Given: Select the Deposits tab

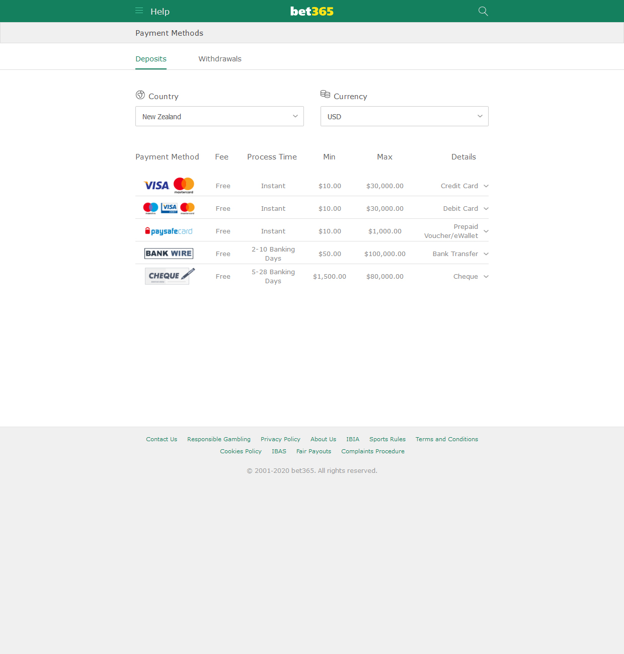Looking at the screenshot, I should coord(151,59).
